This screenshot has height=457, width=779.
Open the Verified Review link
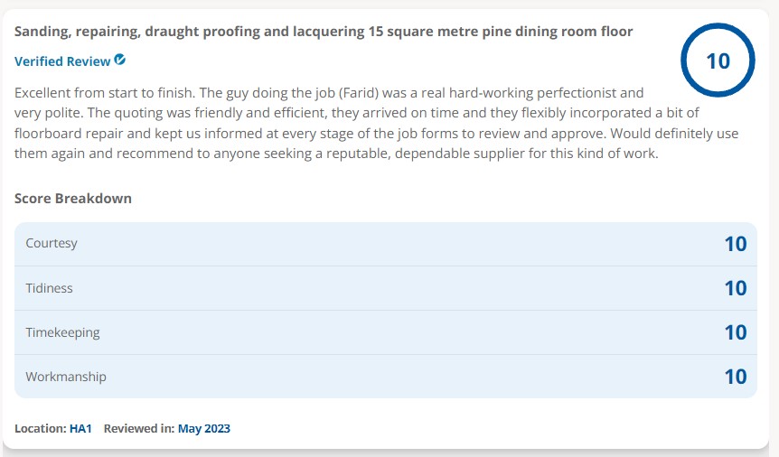[x=62, y=61]
